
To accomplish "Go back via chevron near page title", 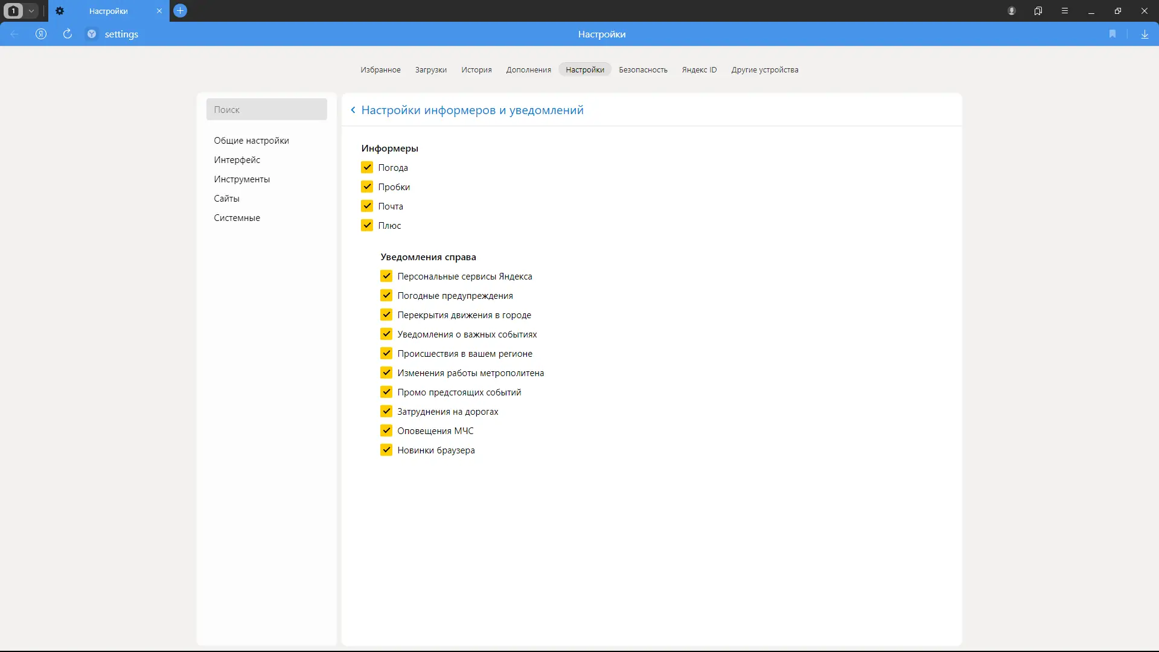I will point(353,110).
